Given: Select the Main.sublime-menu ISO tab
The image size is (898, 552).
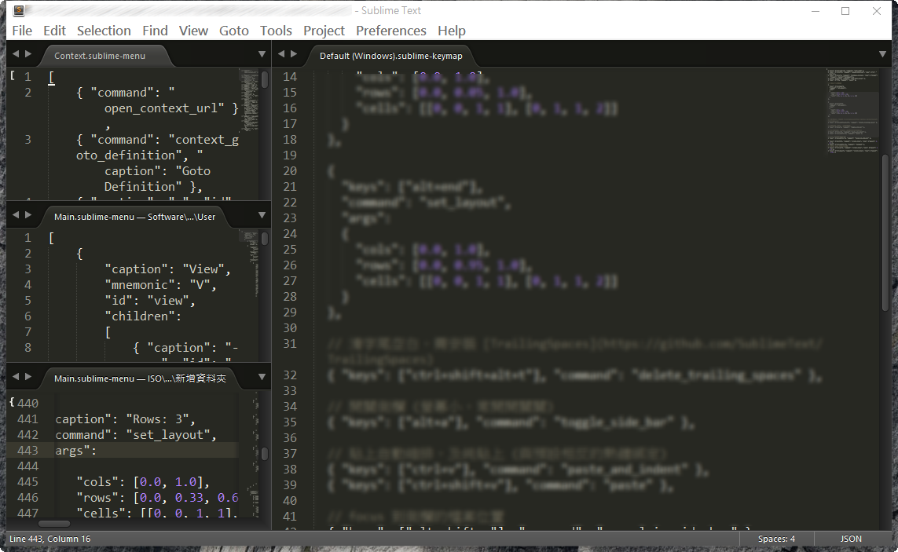Looking at the screenshot, I should pyautogui.click(x=140, y=378).
